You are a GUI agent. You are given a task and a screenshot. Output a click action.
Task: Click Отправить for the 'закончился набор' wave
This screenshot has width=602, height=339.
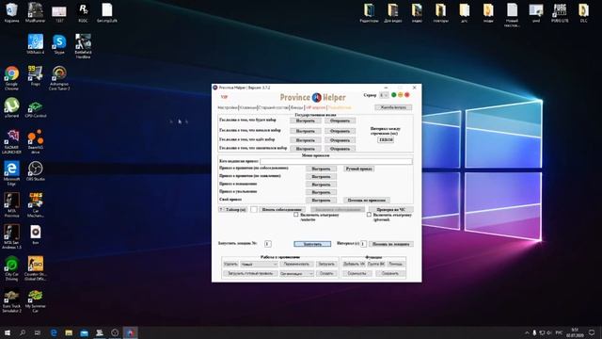point(340,149)
